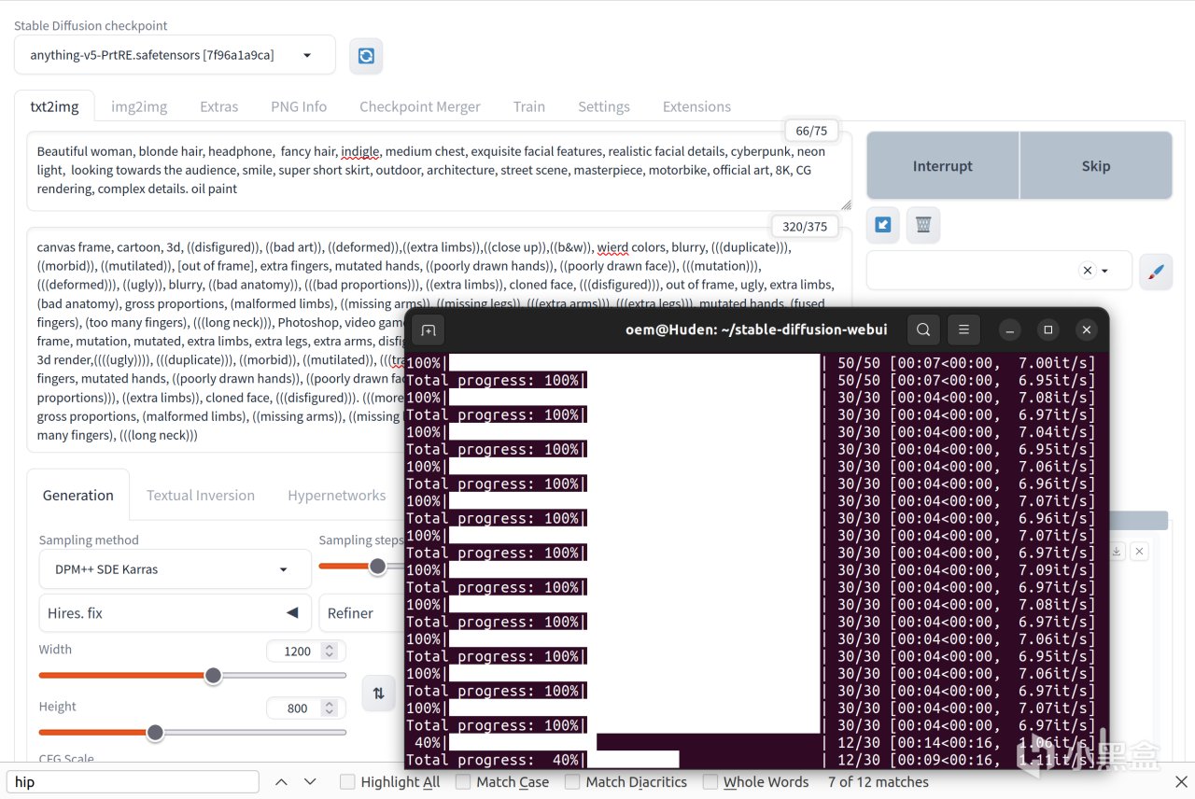Open new tab icon in terminal
The image size is (1195, 799).
pyautogui.click(x=429, y=329)
